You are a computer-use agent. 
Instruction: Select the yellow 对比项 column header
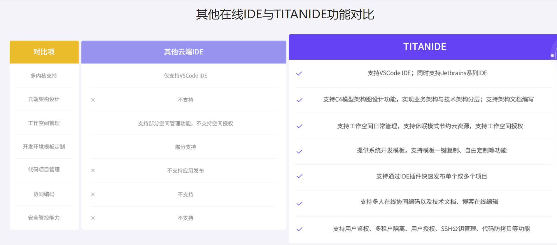pos(44,52)
